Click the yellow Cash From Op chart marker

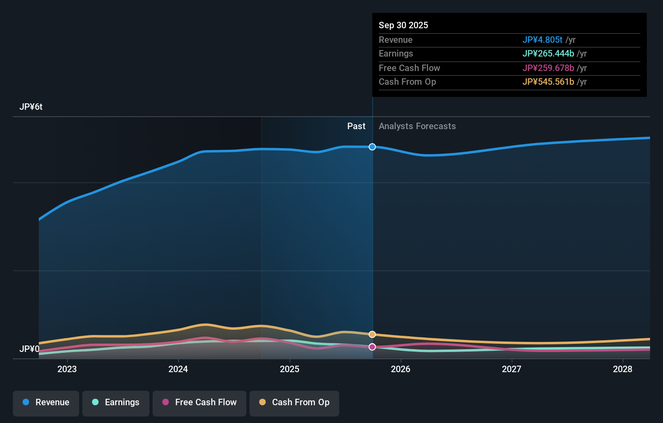[x=372, y=334]
